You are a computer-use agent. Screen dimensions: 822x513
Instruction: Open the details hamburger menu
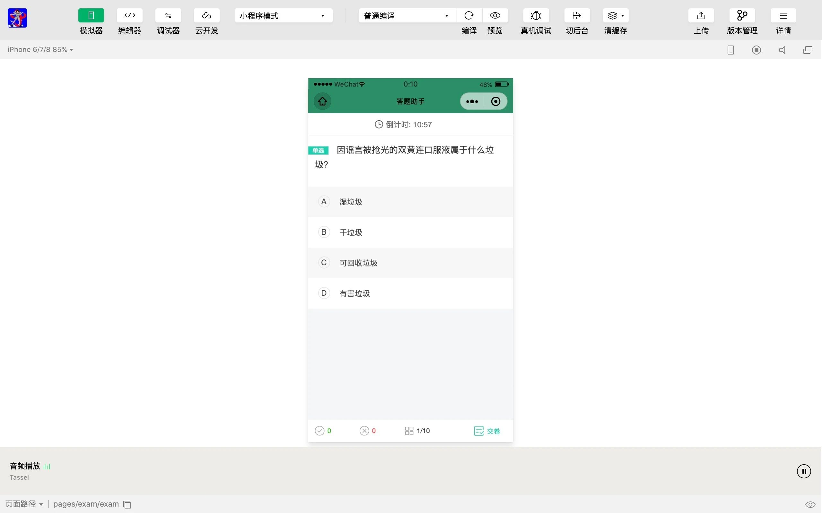[783, 16]
